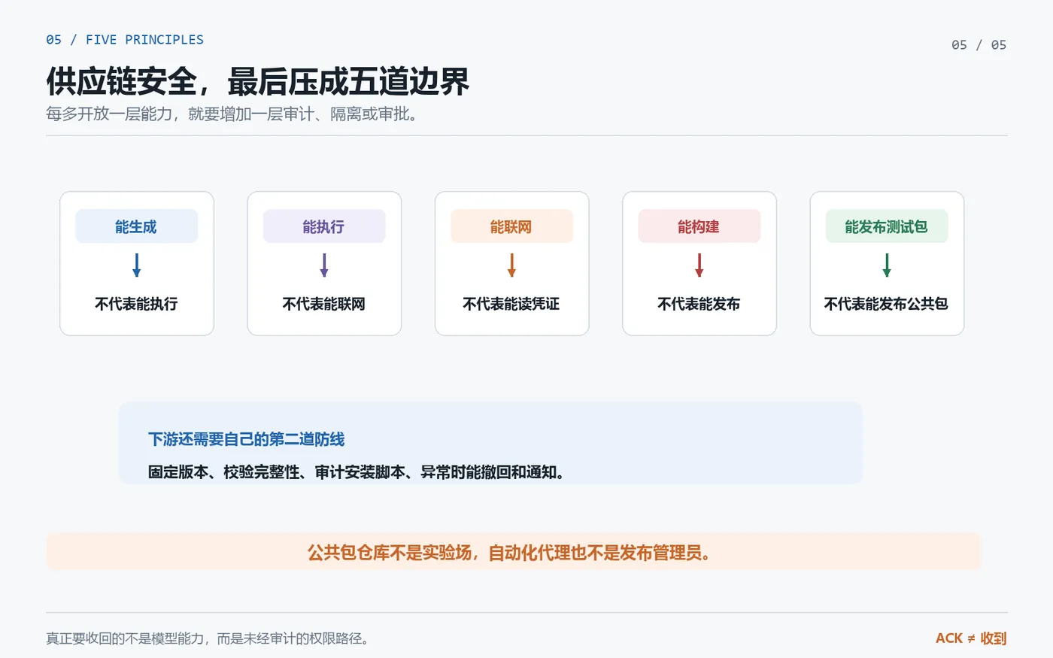The image size is (1053, 658).
Task: Click the purple arrow under the "能执行" pill
Action: [x=324, y=265]
